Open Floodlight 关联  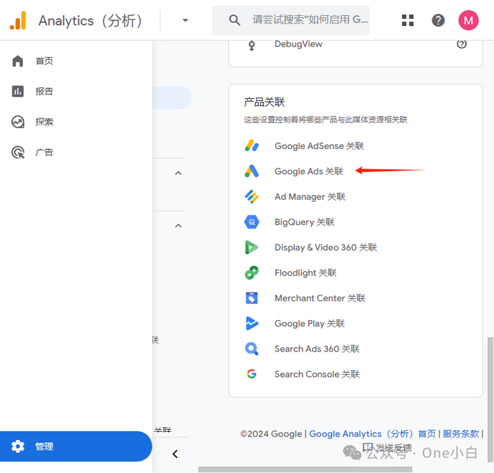(x=305, y=273)
